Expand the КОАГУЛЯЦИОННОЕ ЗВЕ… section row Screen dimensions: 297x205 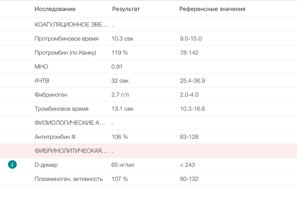[71, 25]
